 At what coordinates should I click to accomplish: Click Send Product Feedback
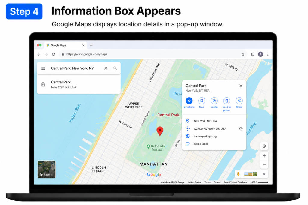click(x=235, y=182)
